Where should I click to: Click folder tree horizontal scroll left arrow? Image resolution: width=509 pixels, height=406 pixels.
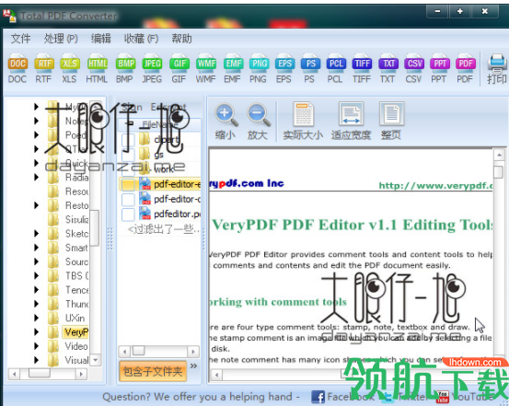(x=14, y=374)
